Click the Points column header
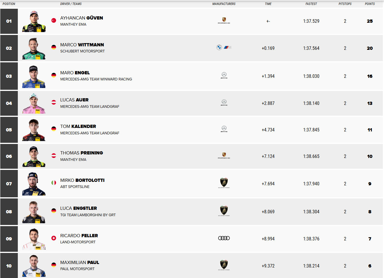Viewport: 384px width, 278px height. tap(370, 4)
